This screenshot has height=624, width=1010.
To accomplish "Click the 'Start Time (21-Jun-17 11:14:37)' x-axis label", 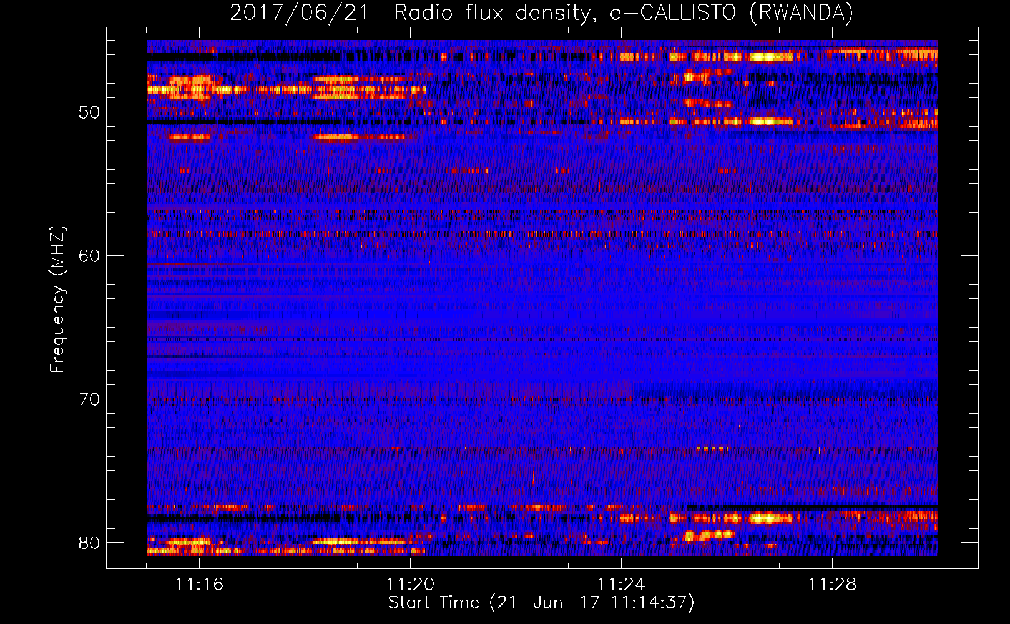I will pos(541,603).
